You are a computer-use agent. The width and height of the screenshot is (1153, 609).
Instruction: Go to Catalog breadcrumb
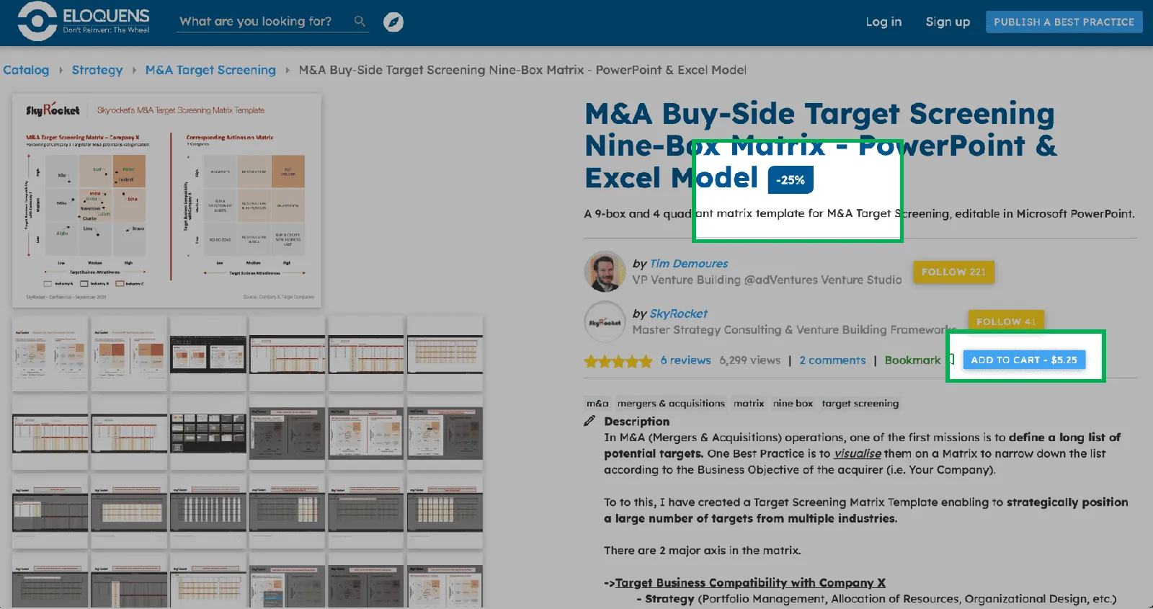[26, 70]
